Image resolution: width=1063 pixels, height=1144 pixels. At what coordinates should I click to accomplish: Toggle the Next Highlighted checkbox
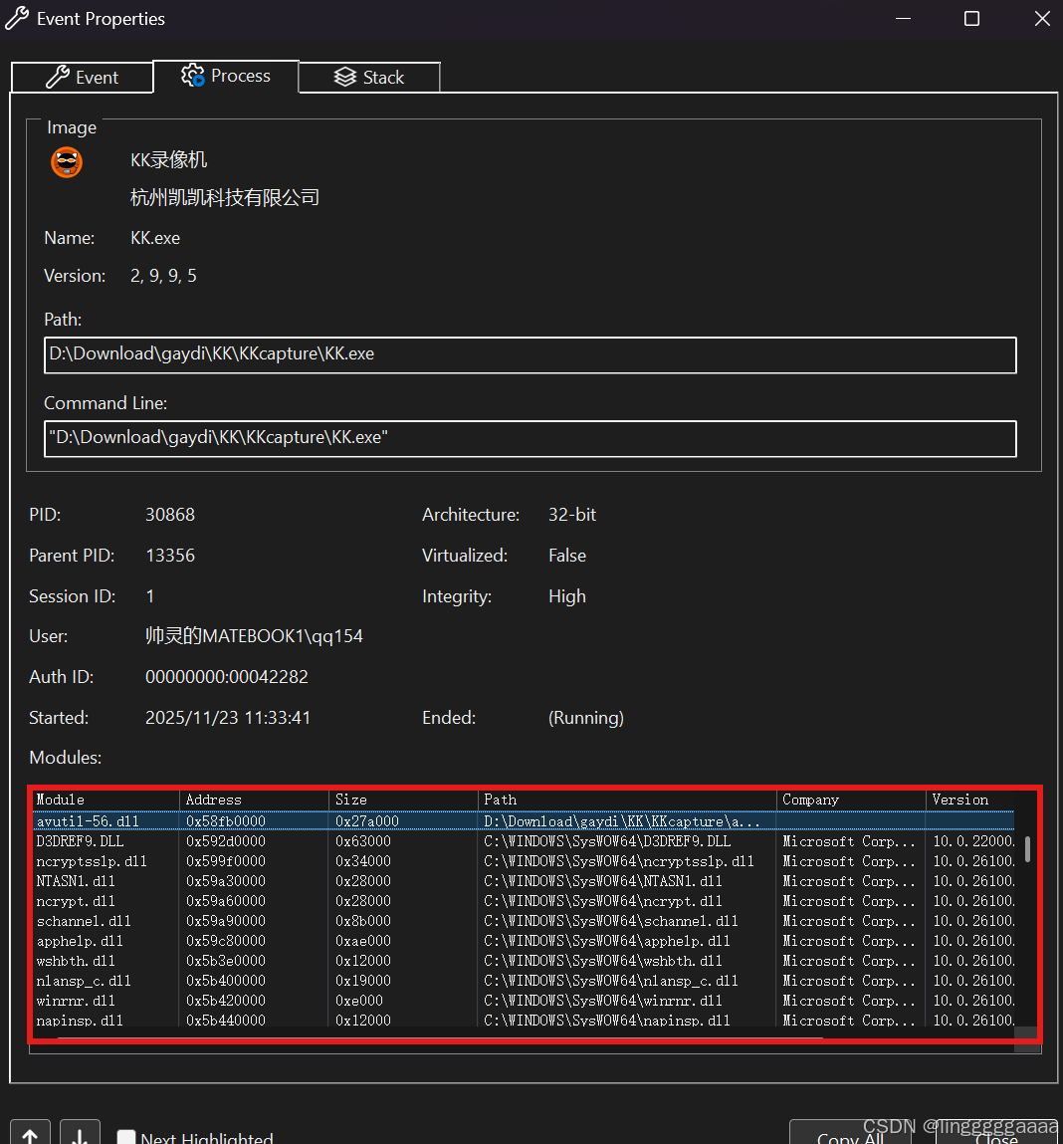tap(126, 1137)
